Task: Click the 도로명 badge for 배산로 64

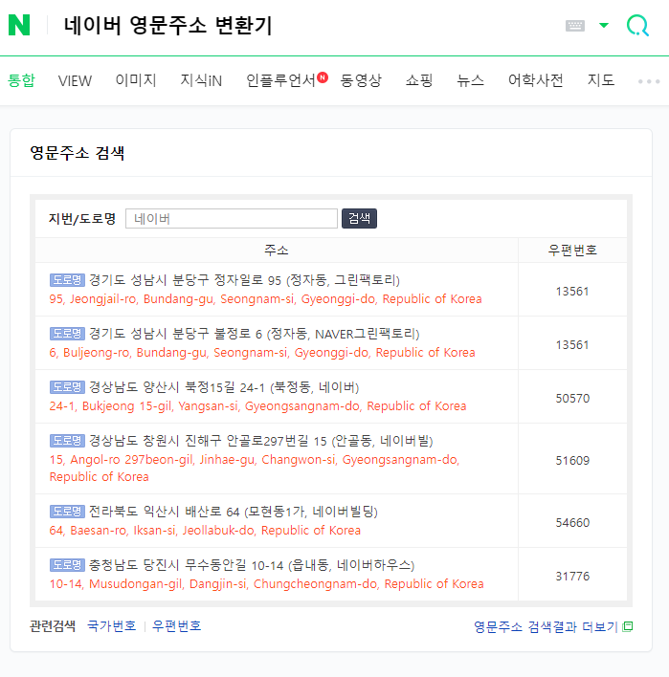Action: (x=67, y=512)
